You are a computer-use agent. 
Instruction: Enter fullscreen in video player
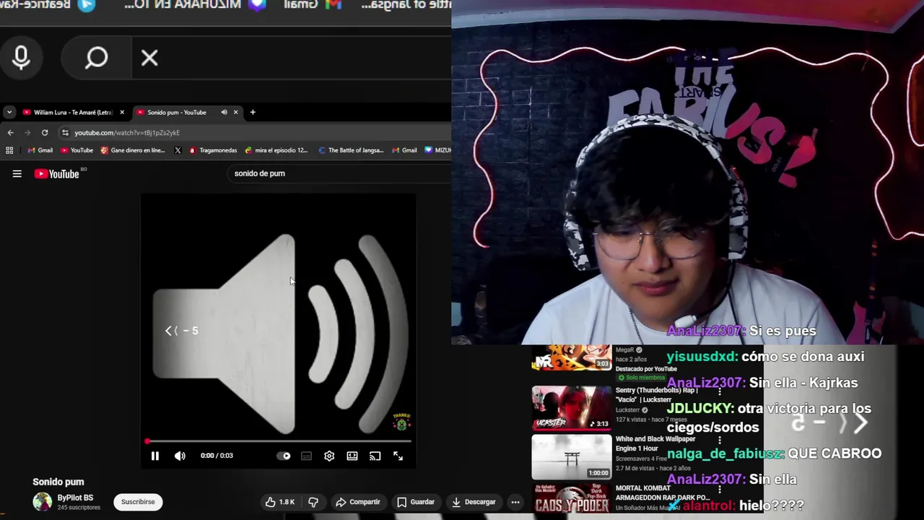click(x=398, y=456)
